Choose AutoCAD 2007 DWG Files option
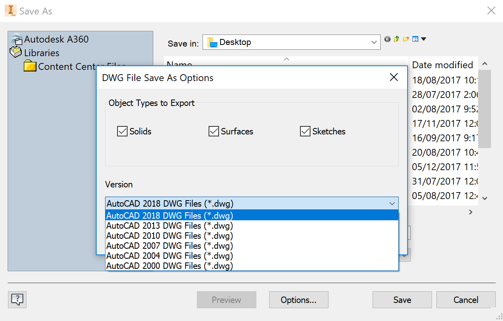This screenshot has height=321, width=503. coord(252,246)
